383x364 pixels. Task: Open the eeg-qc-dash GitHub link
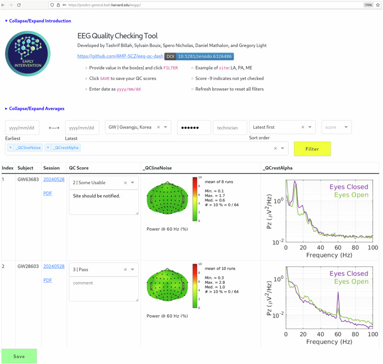tap(120, 56)
